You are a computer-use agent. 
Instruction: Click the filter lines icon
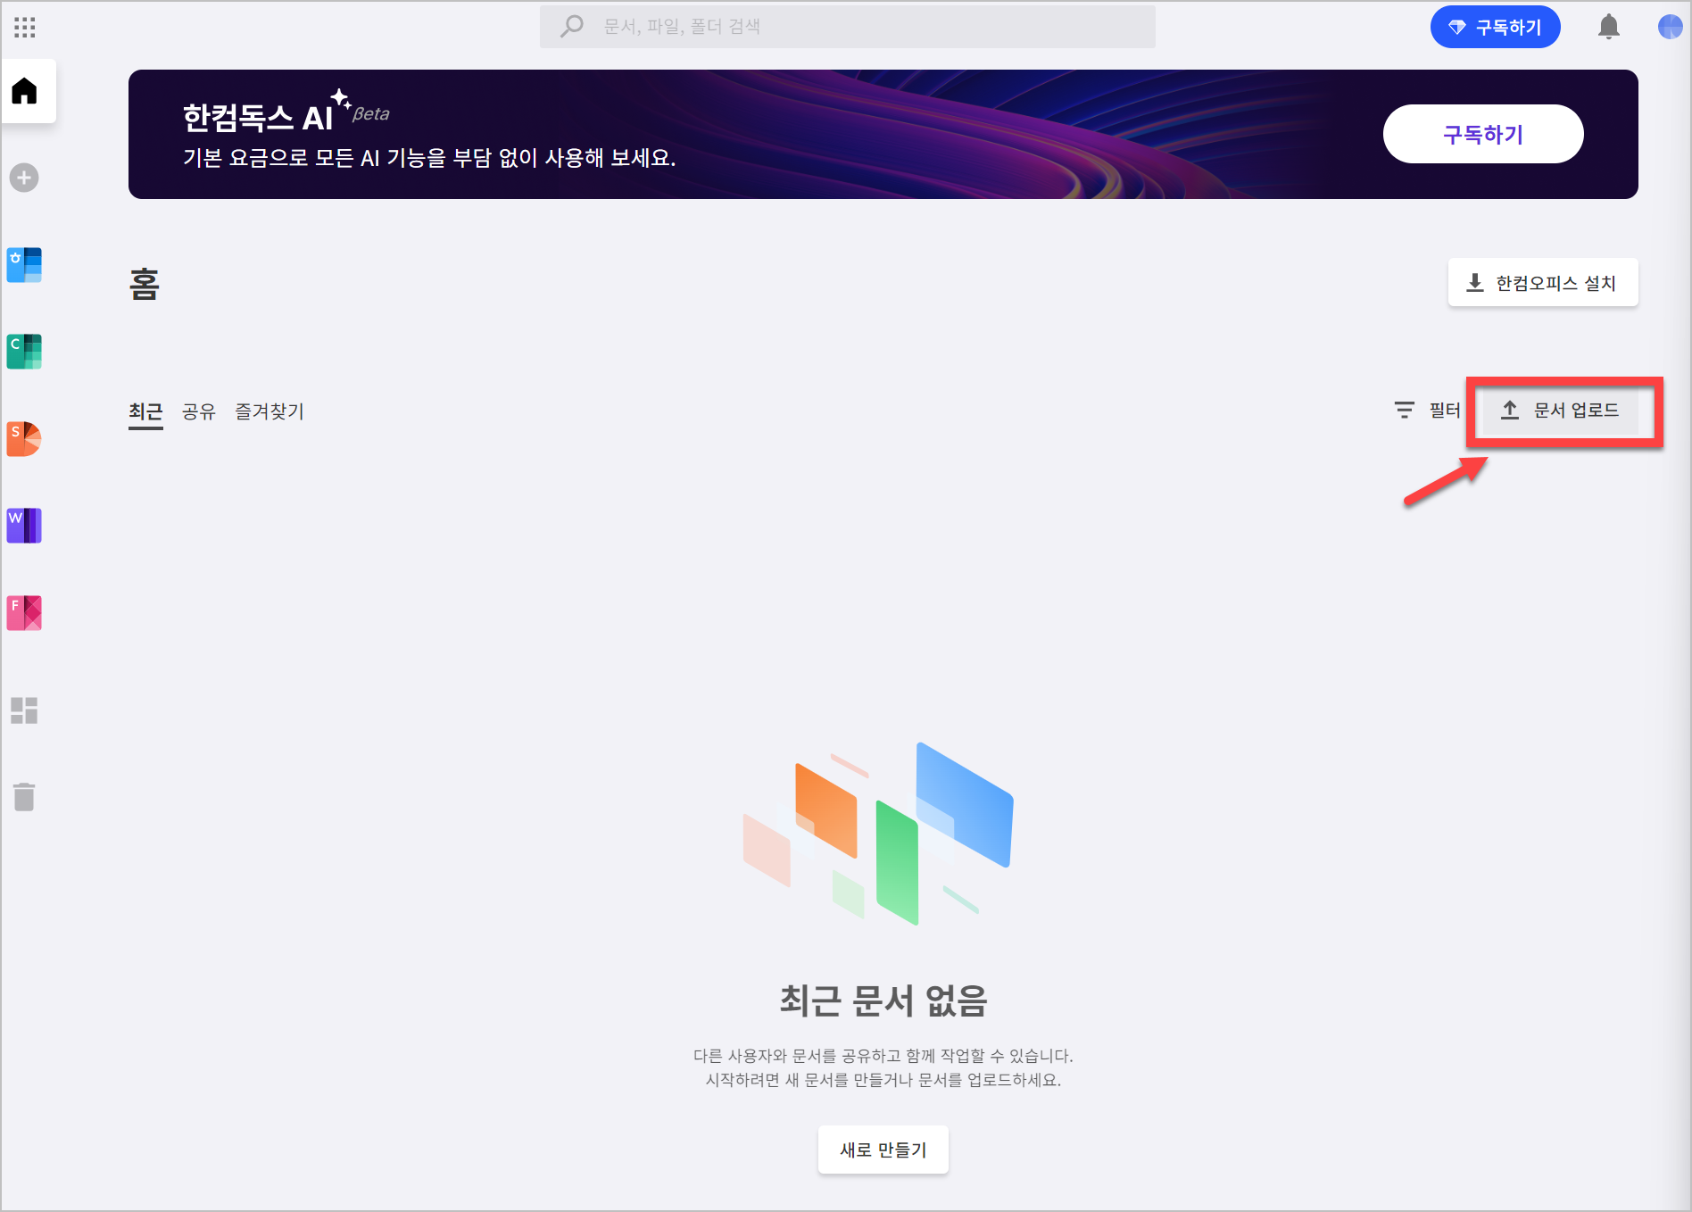point(1405,410)
